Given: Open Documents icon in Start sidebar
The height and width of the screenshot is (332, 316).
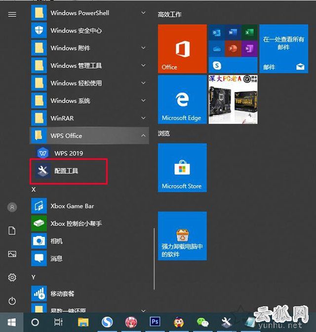Looking at the screenshot, I should [12, 230].
